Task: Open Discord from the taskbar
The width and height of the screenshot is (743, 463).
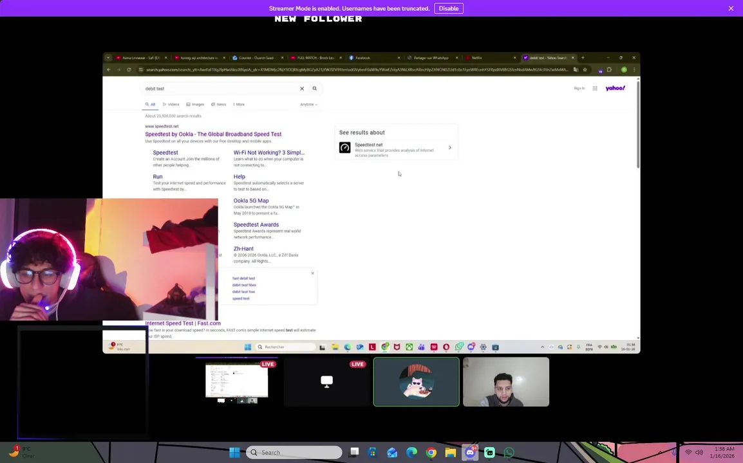Action: point(470,453)
